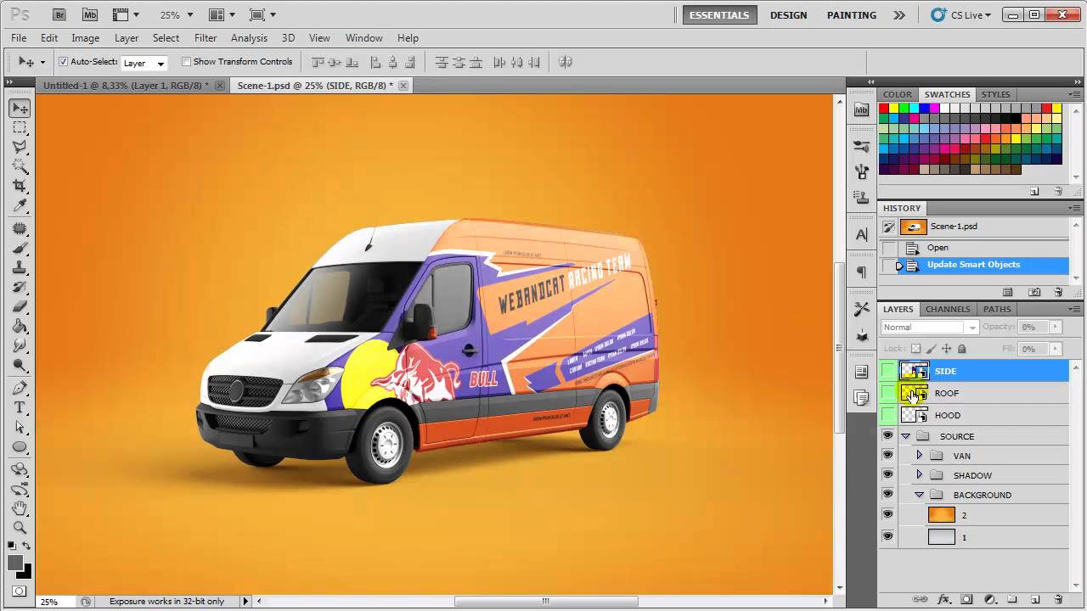Select the Clone Stamp tool
Screen dimensions: 1087x611
[20, 268]
